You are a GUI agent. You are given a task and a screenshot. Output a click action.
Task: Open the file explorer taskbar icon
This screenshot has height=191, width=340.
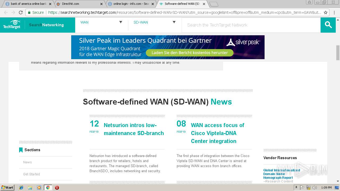[30, 188]
